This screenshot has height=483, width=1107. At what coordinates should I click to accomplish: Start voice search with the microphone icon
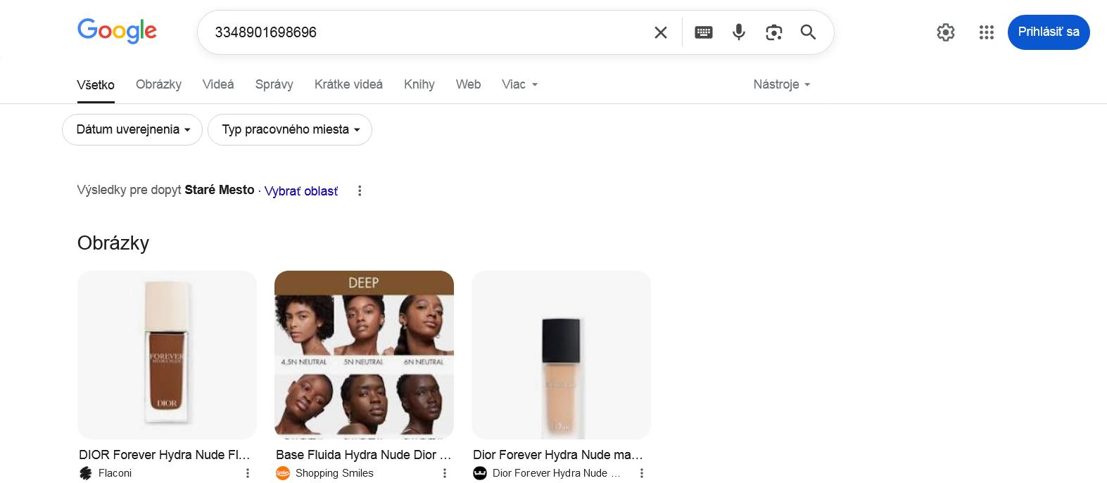[x=738, y=32]
